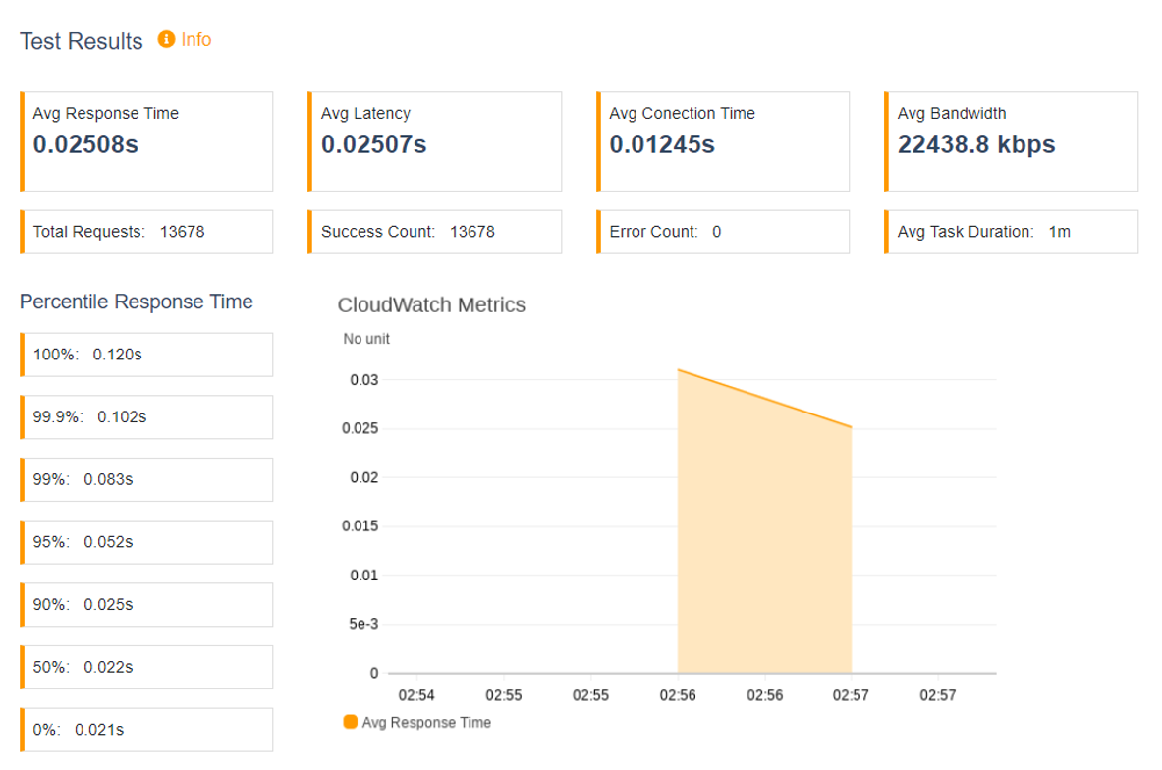Viewport: 1162px width, 770px height.
Task: Click the Avg Response Time card
Action: [x=146, y=141]
